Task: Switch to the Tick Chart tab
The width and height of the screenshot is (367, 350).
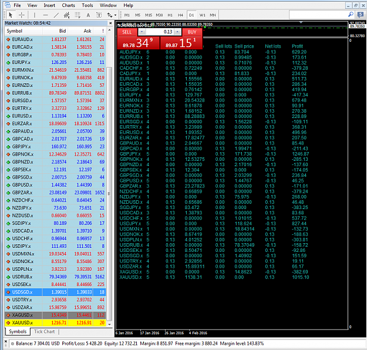Action: click(x=44, y=332)
